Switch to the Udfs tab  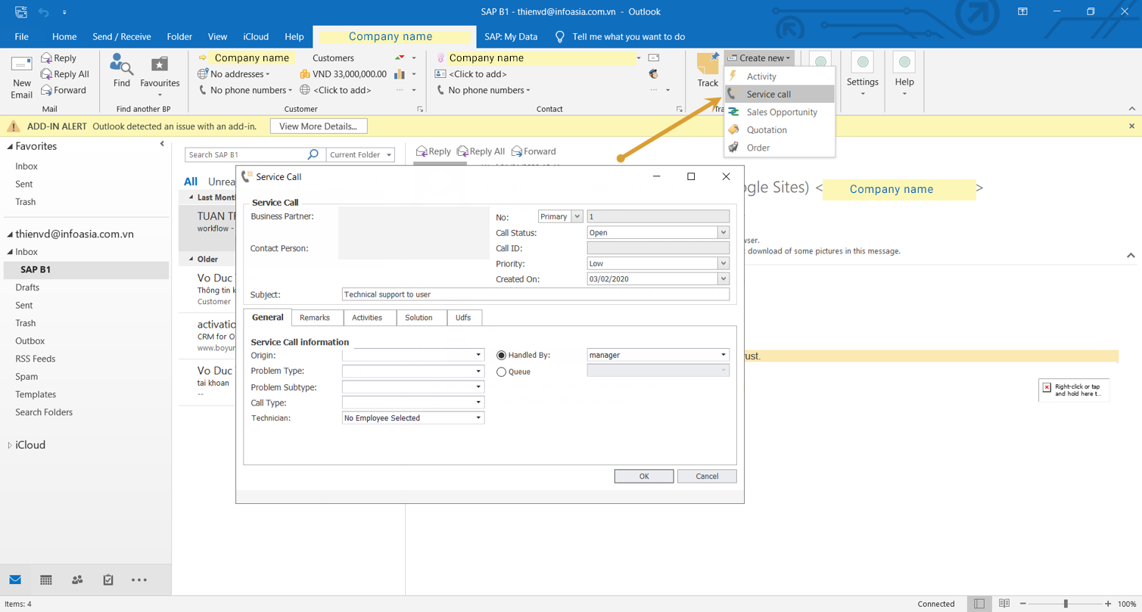pyautogui.click(x=463, y=318)
